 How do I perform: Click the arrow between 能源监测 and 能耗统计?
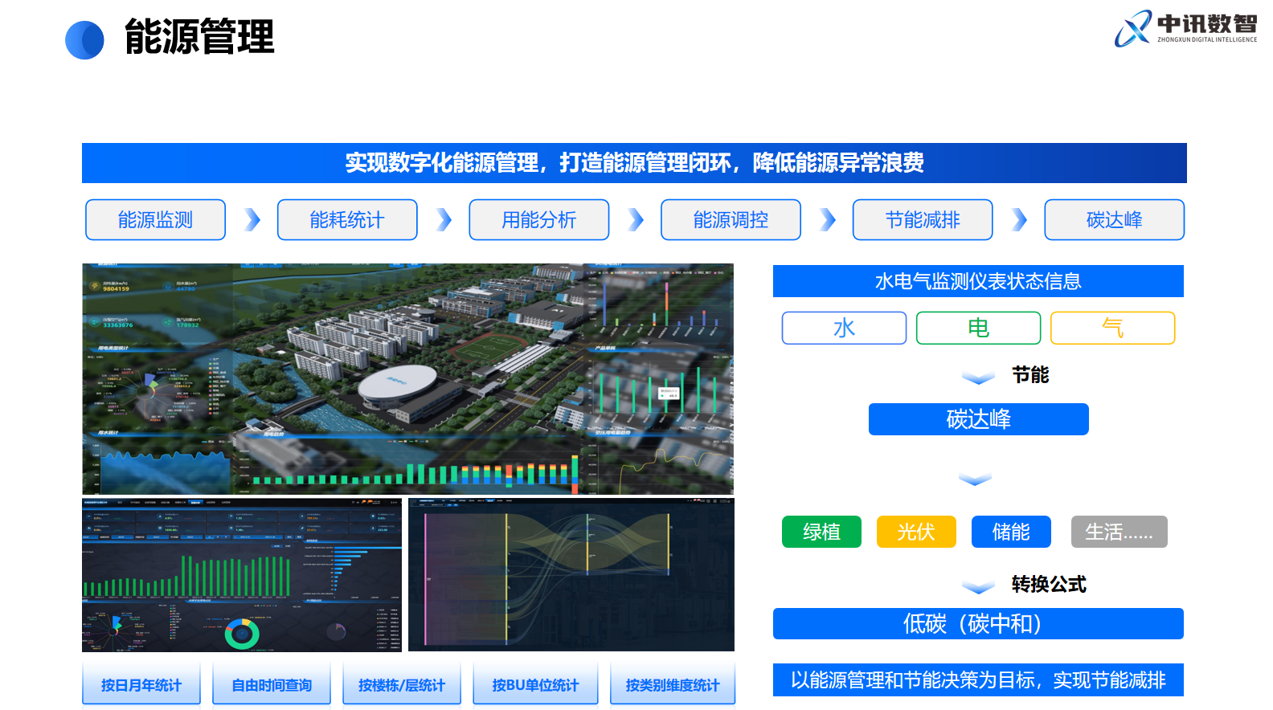coord(252,220)
